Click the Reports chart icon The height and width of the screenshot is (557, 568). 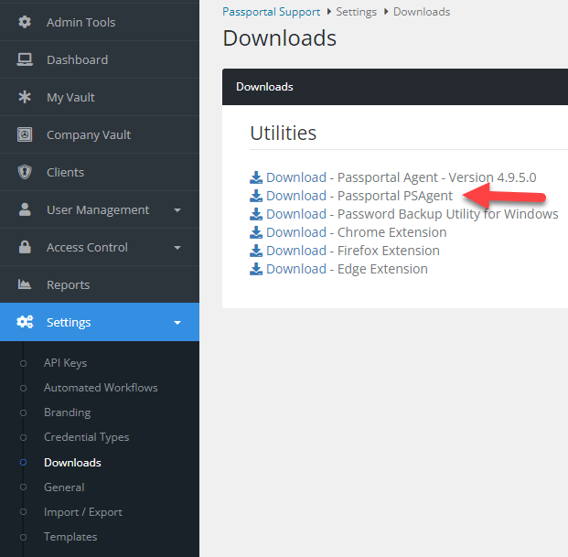pos(25,284)
